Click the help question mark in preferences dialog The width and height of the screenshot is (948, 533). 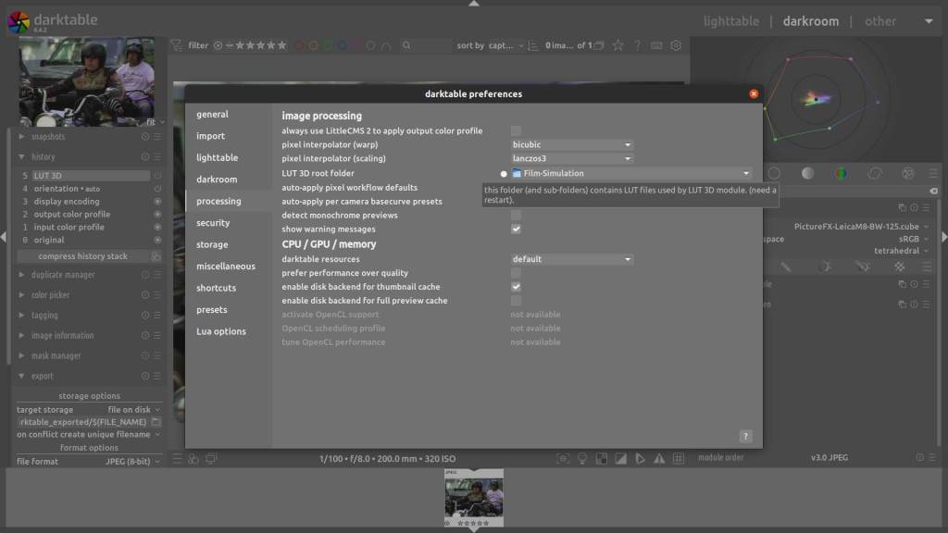(745, 437)
